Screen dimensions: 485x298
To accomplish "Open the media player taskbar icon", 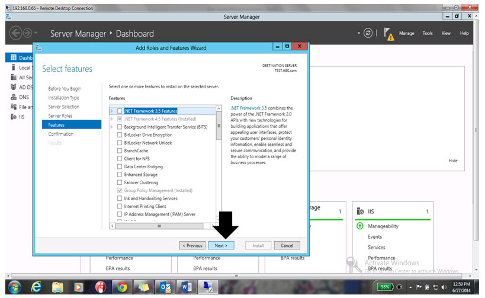I will (x=79, y=287).
